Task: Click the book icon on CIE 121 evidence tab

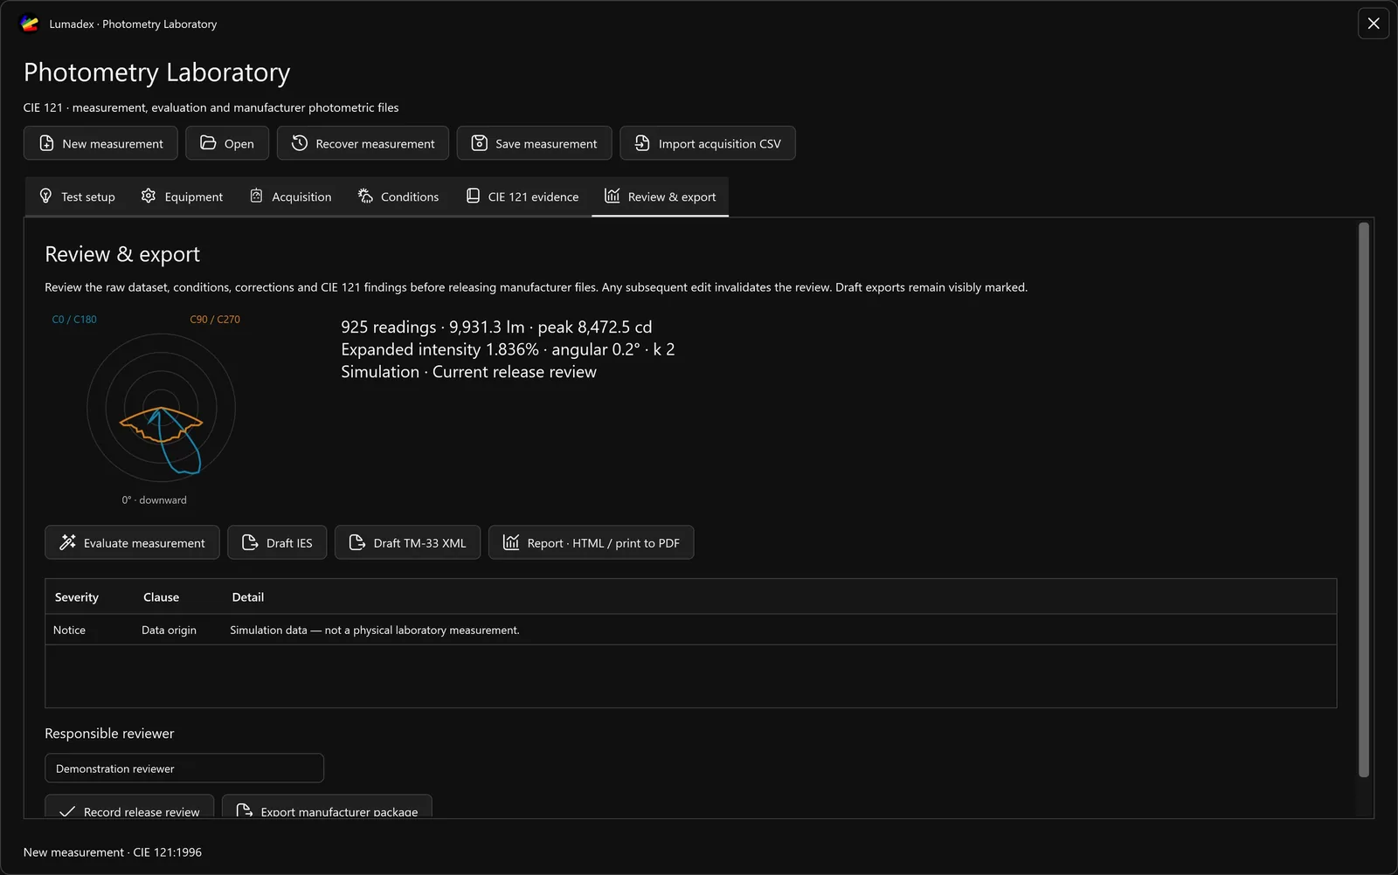Action: pyautogui.click(x=473, y=196)
